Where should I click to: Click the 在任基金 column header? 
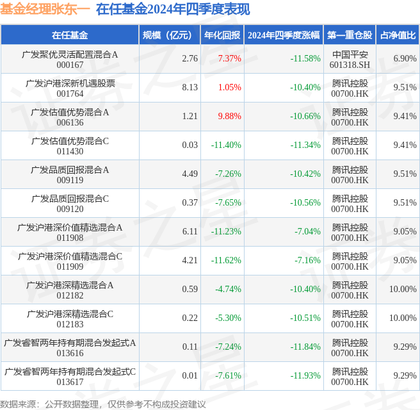coord(70,35)
